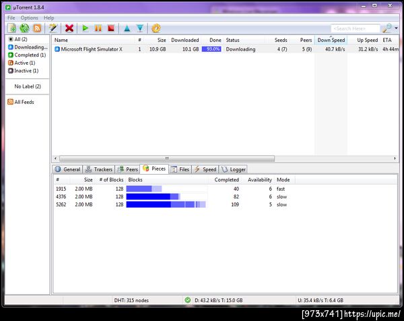
Task: Sort torrents by Name column header
Action: click(94, 40)
